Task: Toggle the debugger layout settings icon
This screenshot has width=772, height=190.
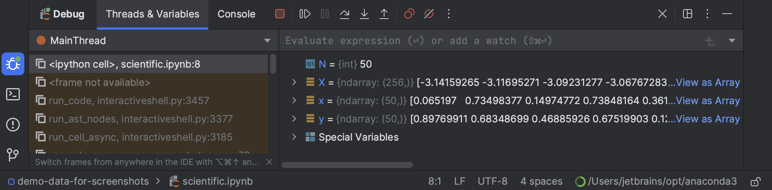Action: tap(688, 14)
